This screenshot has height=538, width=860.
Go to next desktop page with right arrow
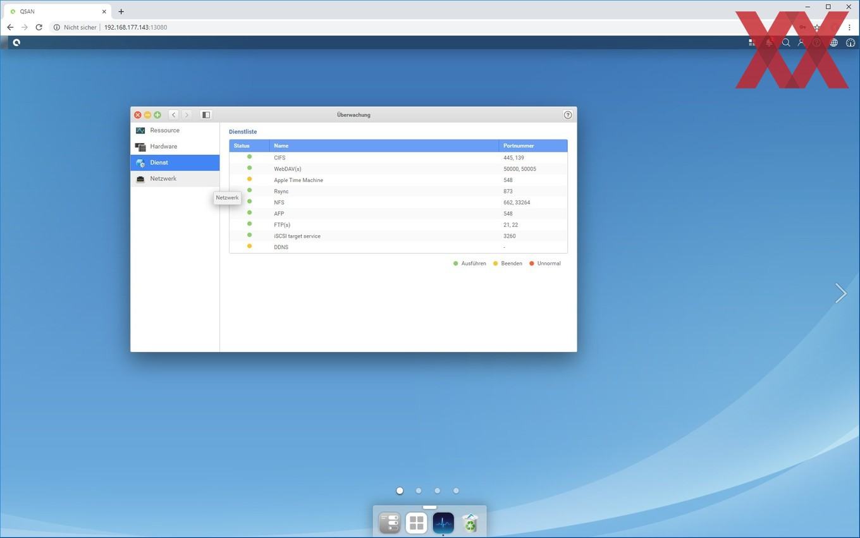840,293
